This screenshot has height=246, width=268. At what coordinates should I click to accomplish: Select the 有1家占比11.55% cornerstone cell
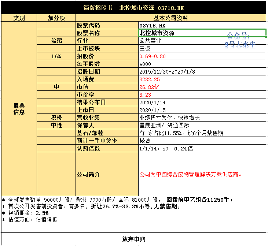[202, 133]
